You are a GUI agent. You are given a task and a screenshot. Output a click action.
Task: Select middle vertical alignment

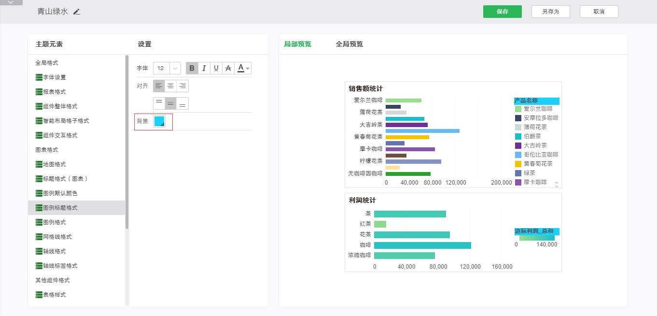pos(170,103)
